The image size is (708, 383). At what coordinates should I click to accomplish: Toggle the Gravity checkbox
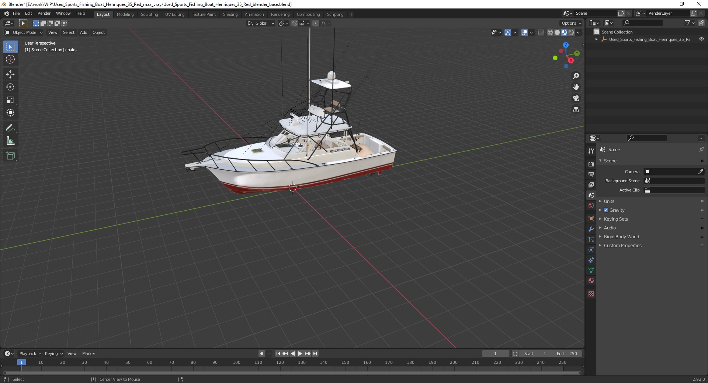tap(606, 210)
